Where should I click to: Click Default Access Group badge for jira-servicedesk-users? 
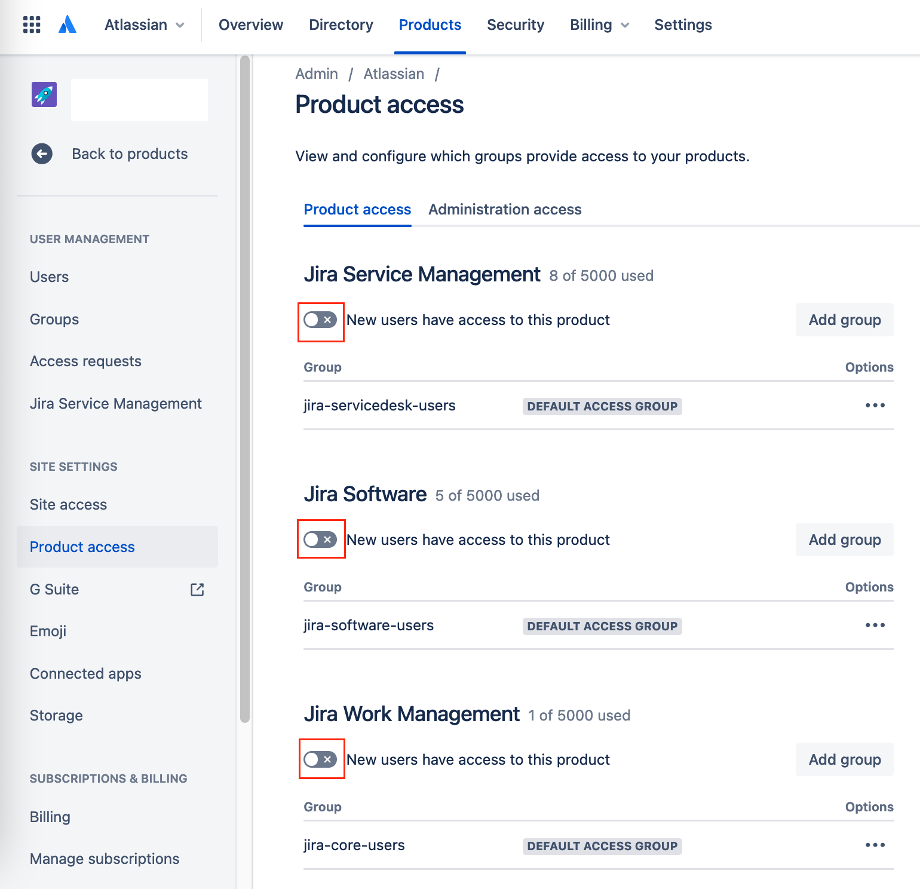[602, 406]
